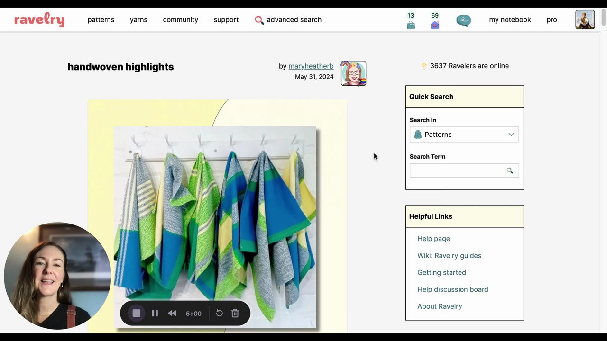Restart the recording
This screenshot has height=341, width=607.
[219, 313]
